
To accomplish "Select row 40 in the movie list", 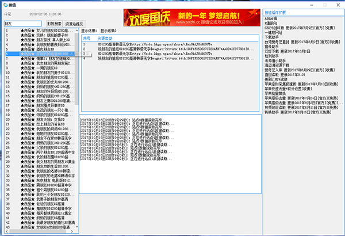I will (x=40, y=214).
